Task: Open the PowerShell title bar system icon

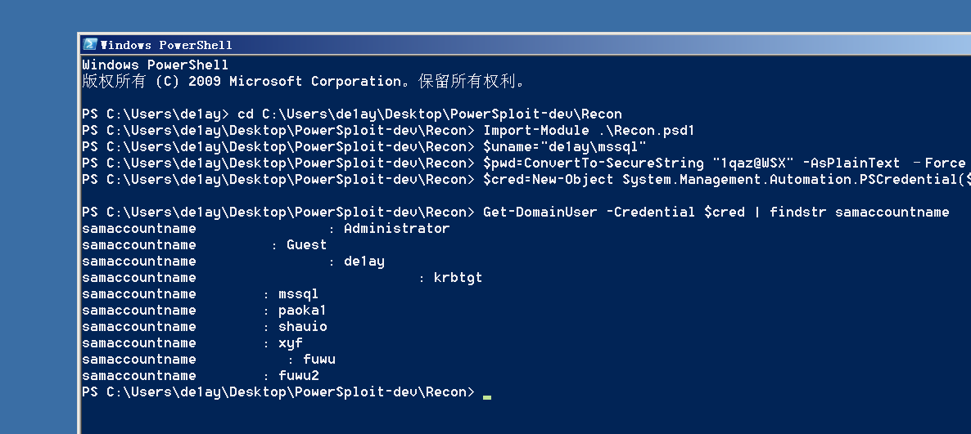Action: [x=90, y=45]
